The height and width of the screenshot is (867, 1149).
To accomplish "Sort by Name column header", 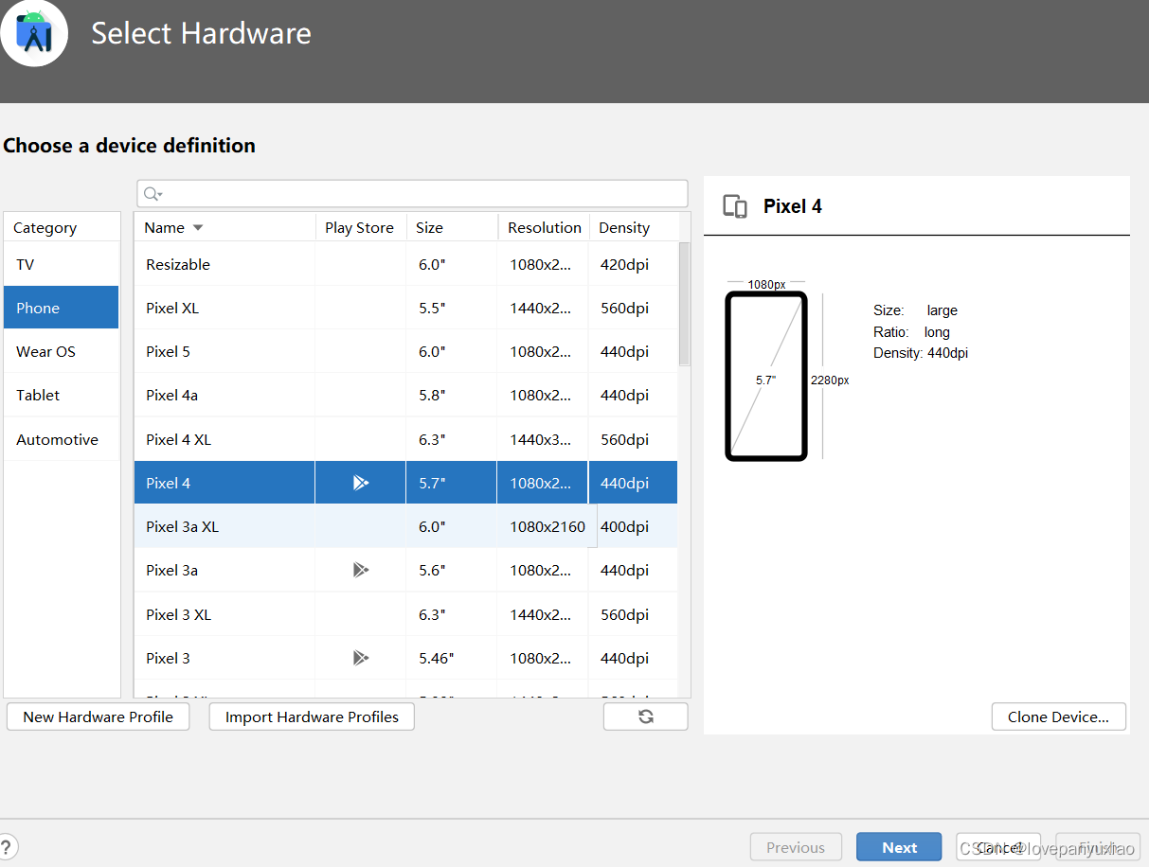I will coord(225,227).
